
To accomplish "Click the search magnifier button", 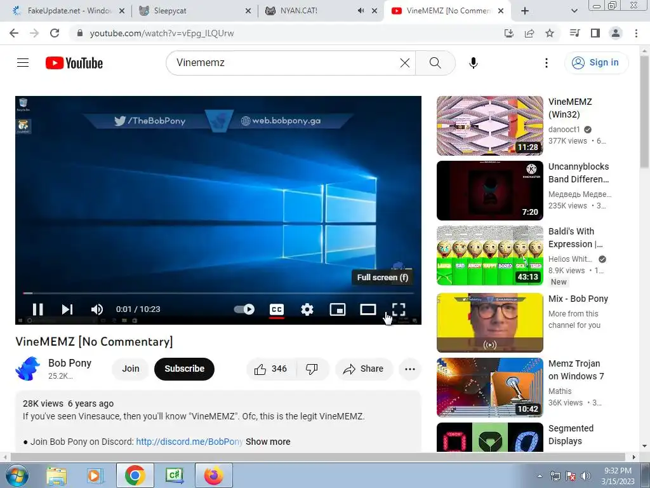I will tap(435, 63).
